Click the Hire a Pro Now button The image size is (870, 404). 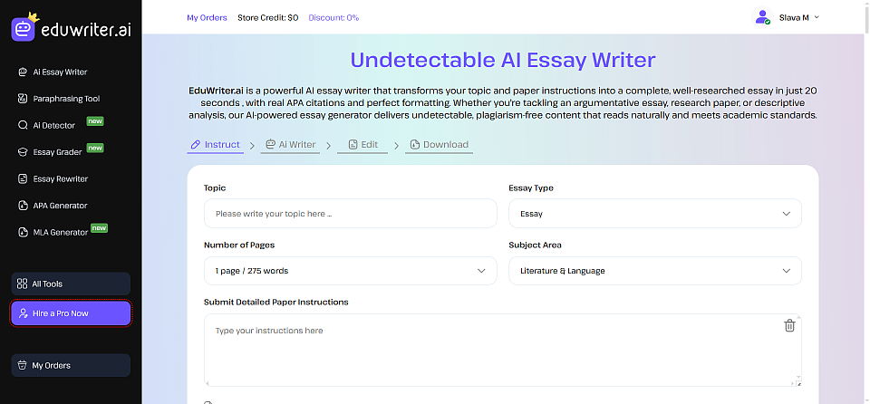click(71, 313)
